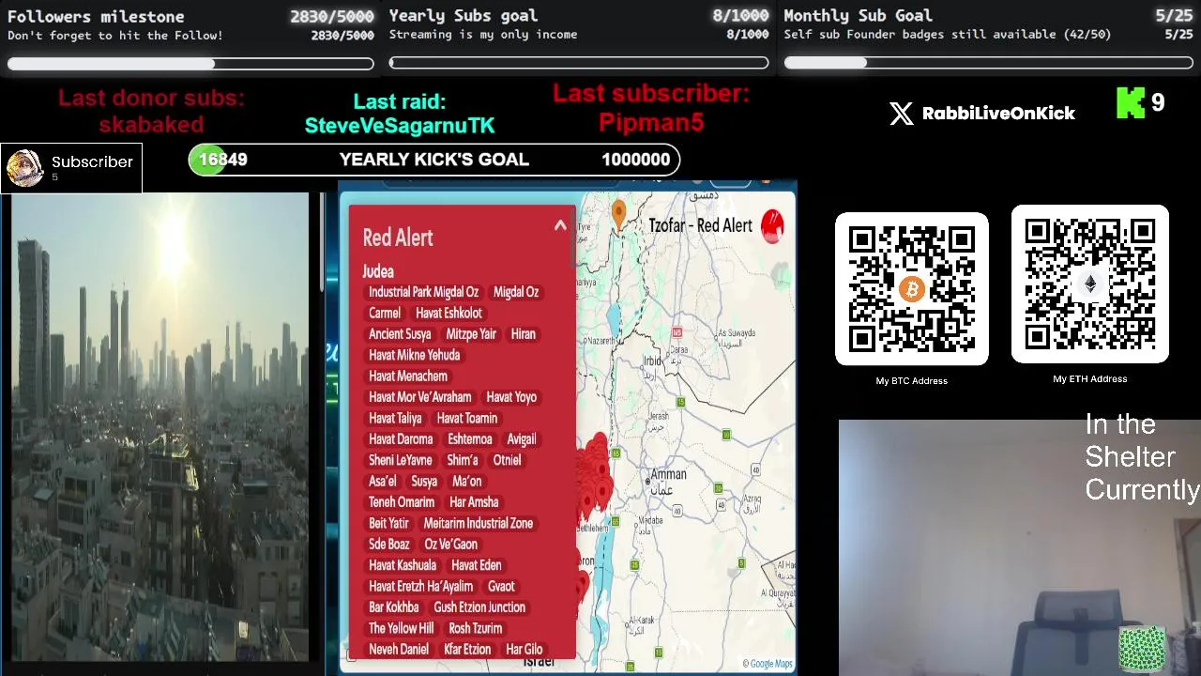Click the Havat Eden tag
The height and width of the screenshot is (676, 1201).
pos(477,565)
